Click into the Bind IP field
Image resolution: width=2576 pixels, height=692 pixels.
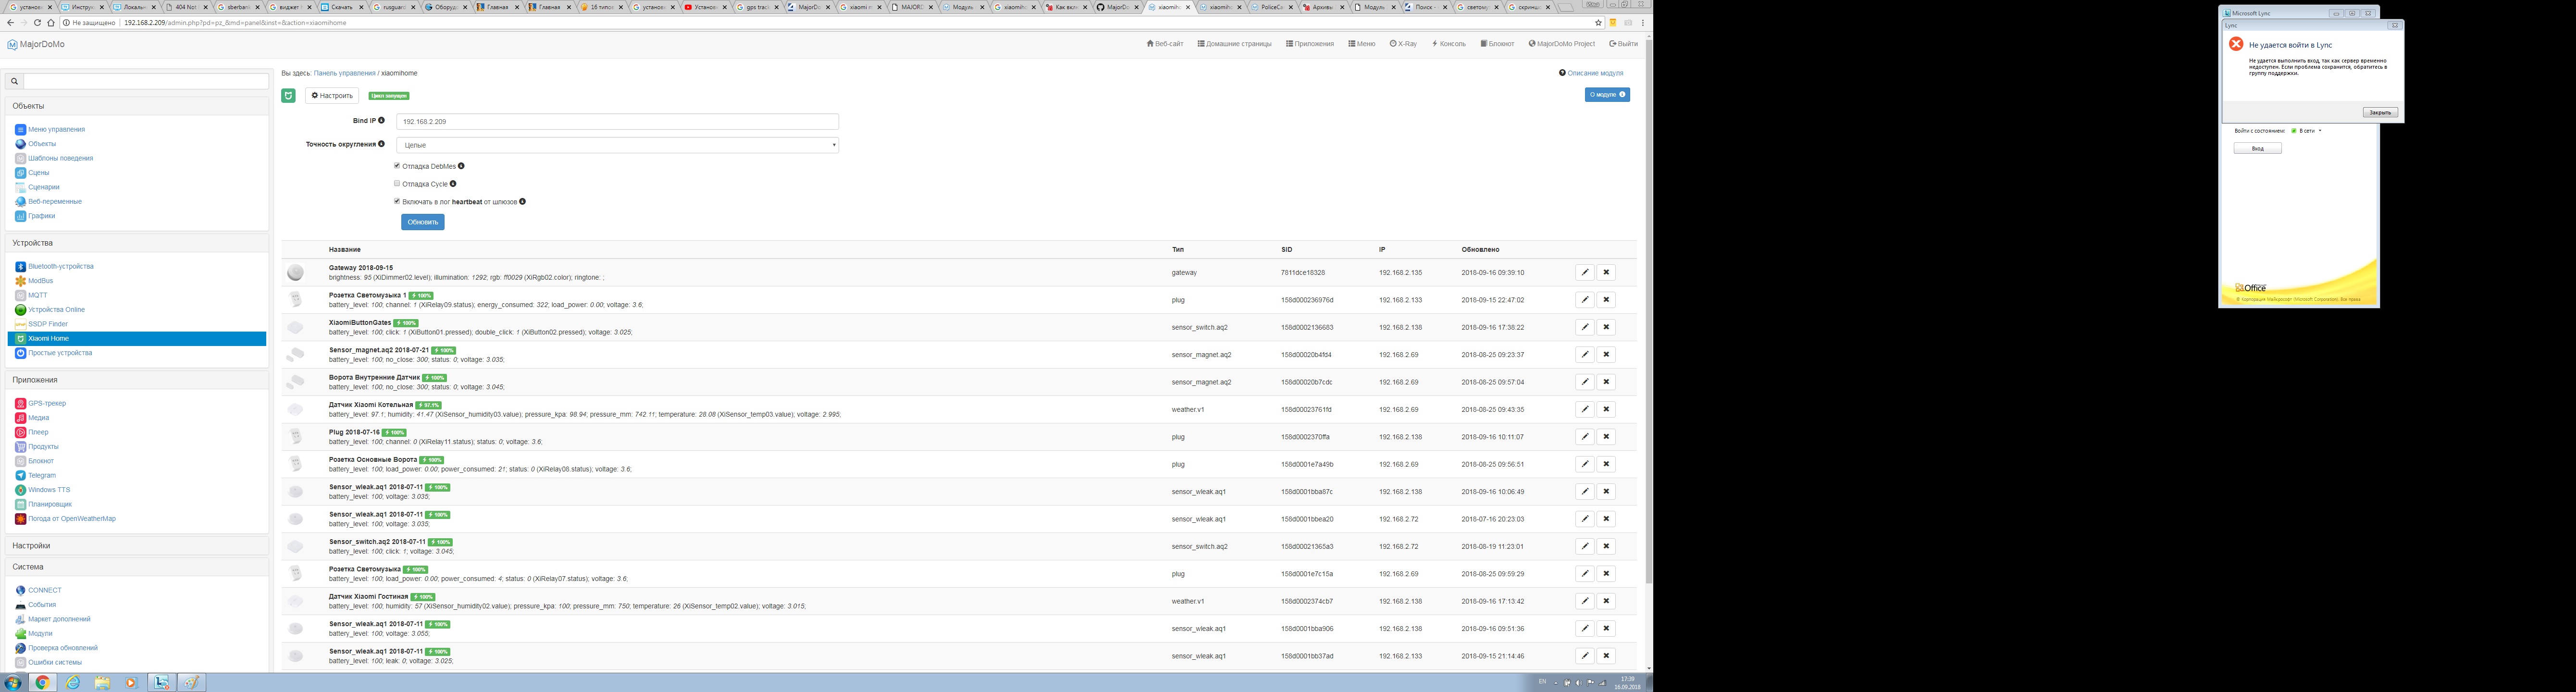(617, 121)
